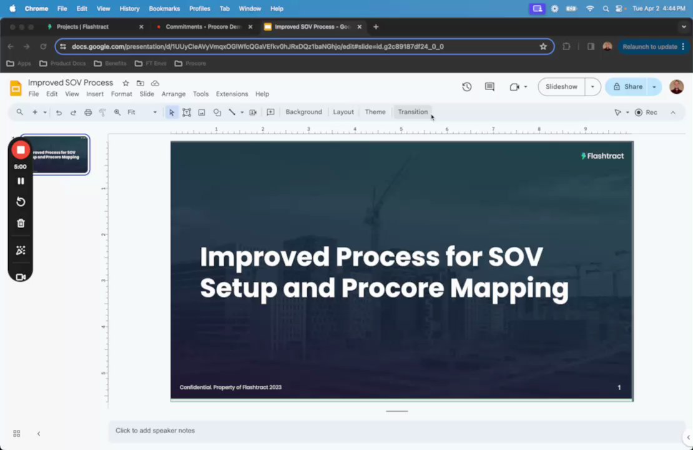Choose the text box tool
The image size is (693, 450).
[x=187, y=112]
